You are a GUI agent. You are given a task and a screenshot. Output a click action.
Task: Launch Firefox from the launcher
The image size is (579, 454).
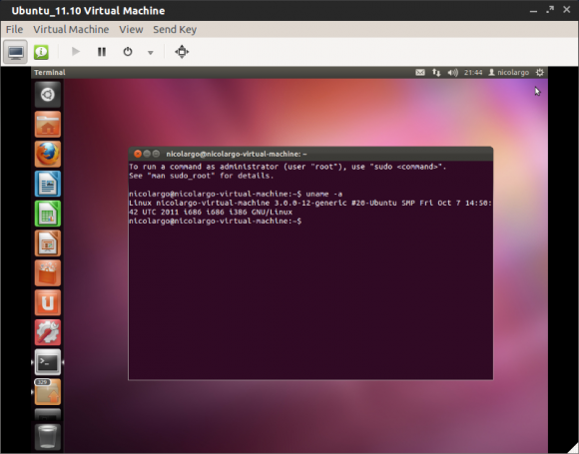pos(48,155)
